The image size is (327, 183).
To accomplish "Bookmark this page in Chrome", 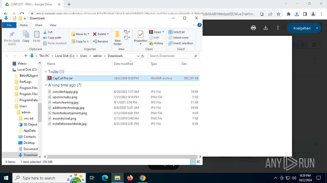I will 278,14.
